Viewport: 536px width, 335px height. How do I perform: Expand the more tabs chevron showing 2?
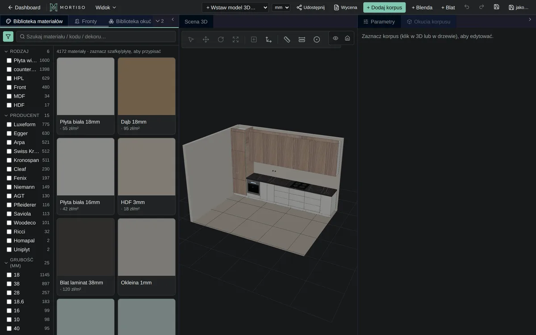[159, 21]
